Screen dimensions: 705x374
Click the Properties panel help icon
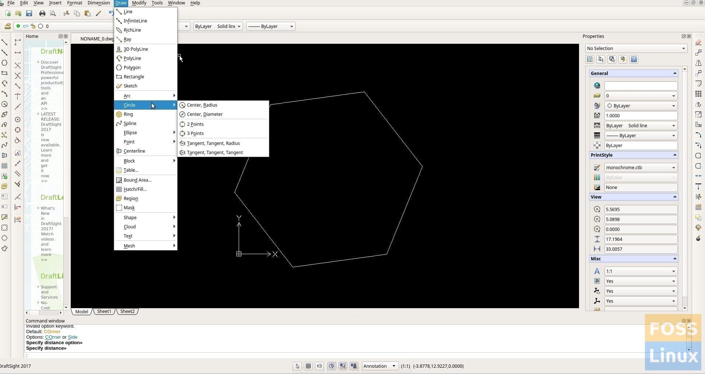coord(634,59)
